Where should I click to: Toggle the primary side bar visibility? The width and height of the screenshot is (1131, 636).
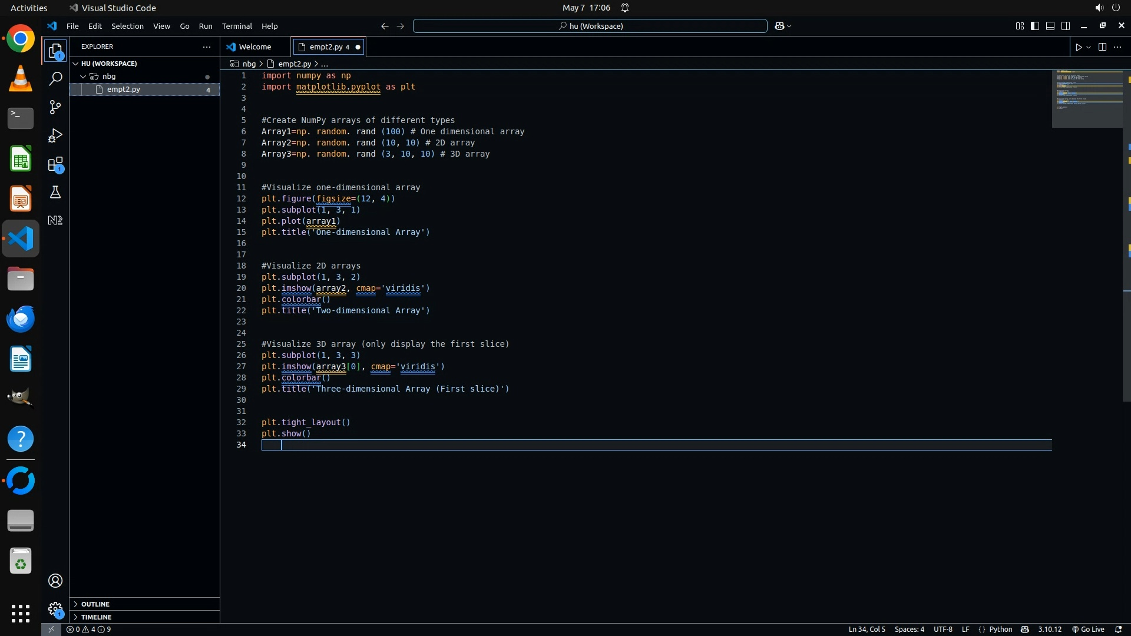tap(1035, 26)
